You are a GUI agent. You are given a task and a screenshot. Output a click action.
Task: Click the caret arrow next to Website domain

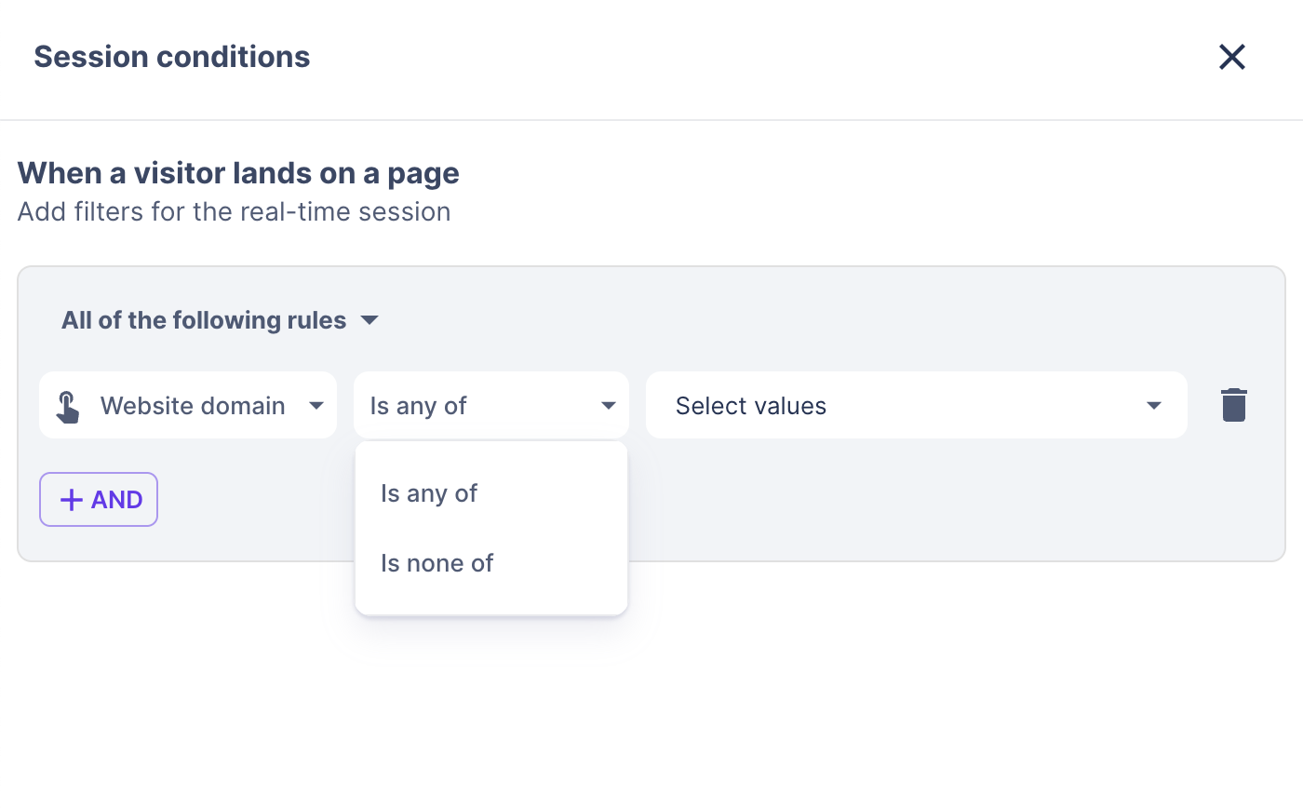click(x=316, y=406)
